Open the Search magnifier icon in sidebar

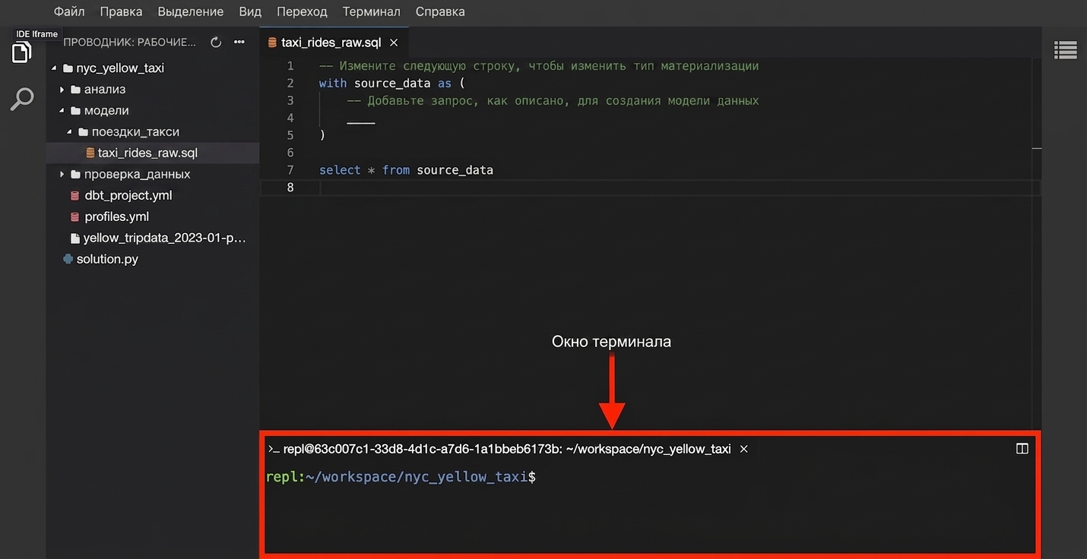point(22,99)
